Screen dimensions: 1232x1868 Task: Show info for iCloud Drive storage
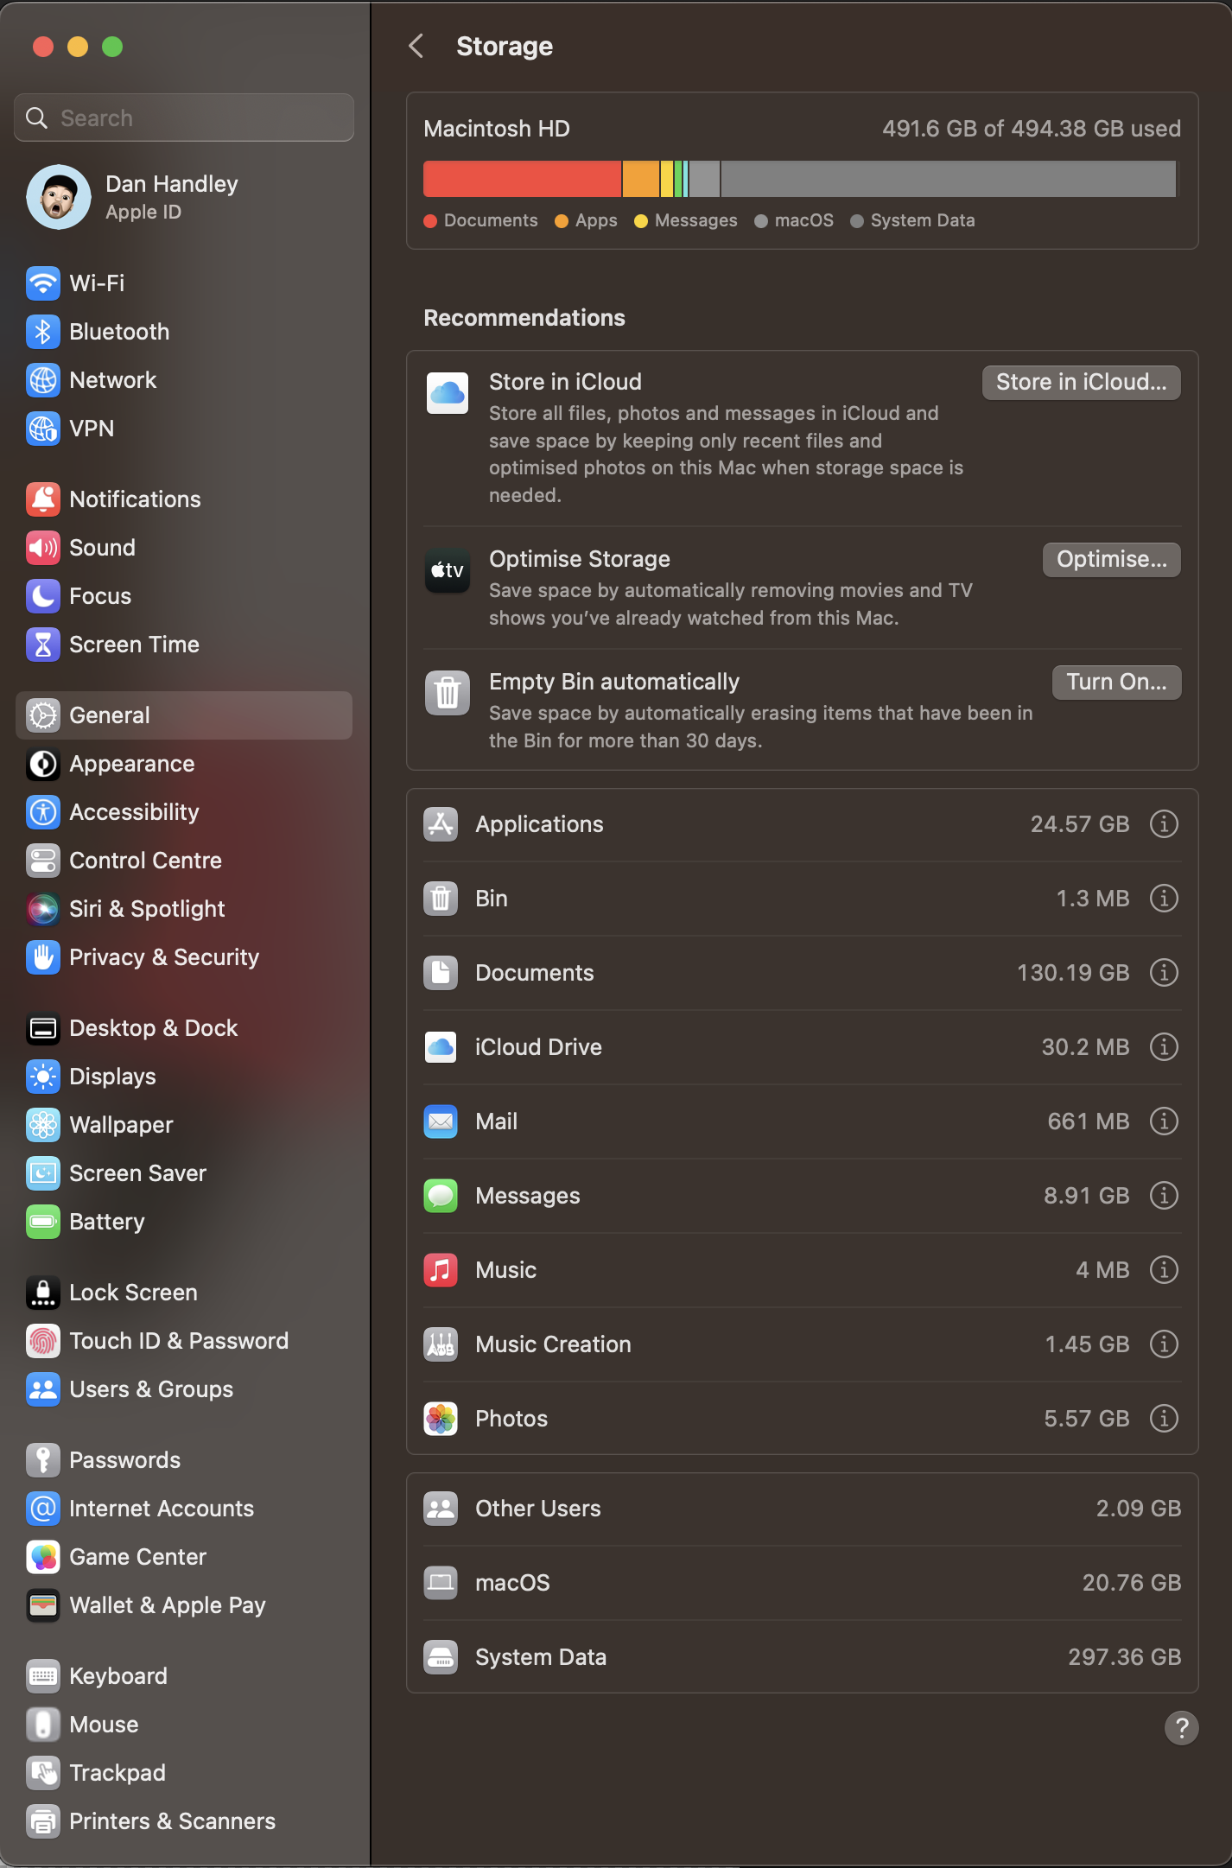(x=1164, y=1046)
